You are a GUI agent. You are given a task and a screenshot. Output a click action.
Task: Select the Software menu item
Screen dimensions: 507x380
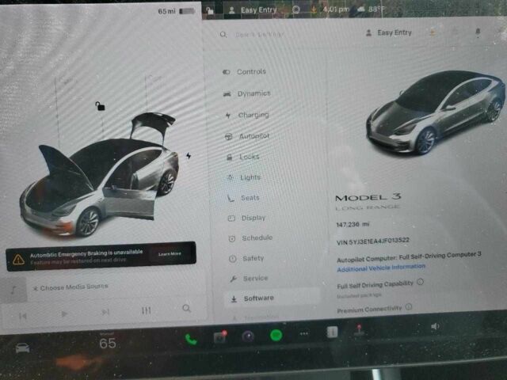pyautogui.click(x=272, y=298)
